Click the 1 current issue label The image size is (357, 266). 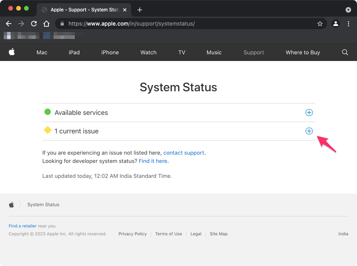[76, 131]
